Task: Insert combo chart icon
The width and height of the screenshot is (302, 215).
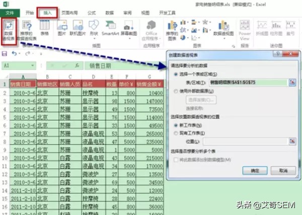Action: [206, 30]
